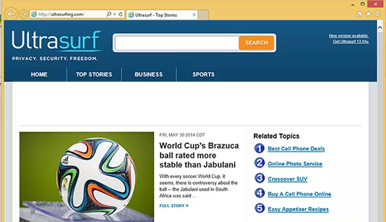This screenshot has height=222, width=386.
Task: Maximize the browser window
Action: (x=363, y=4)
